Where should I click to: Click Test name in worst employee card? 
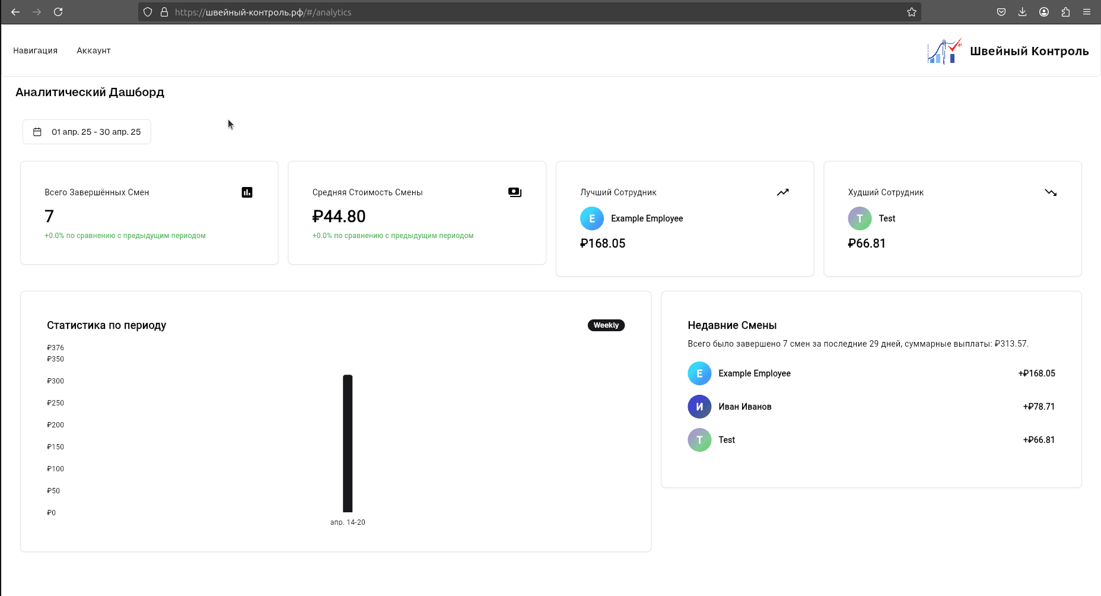887,218
